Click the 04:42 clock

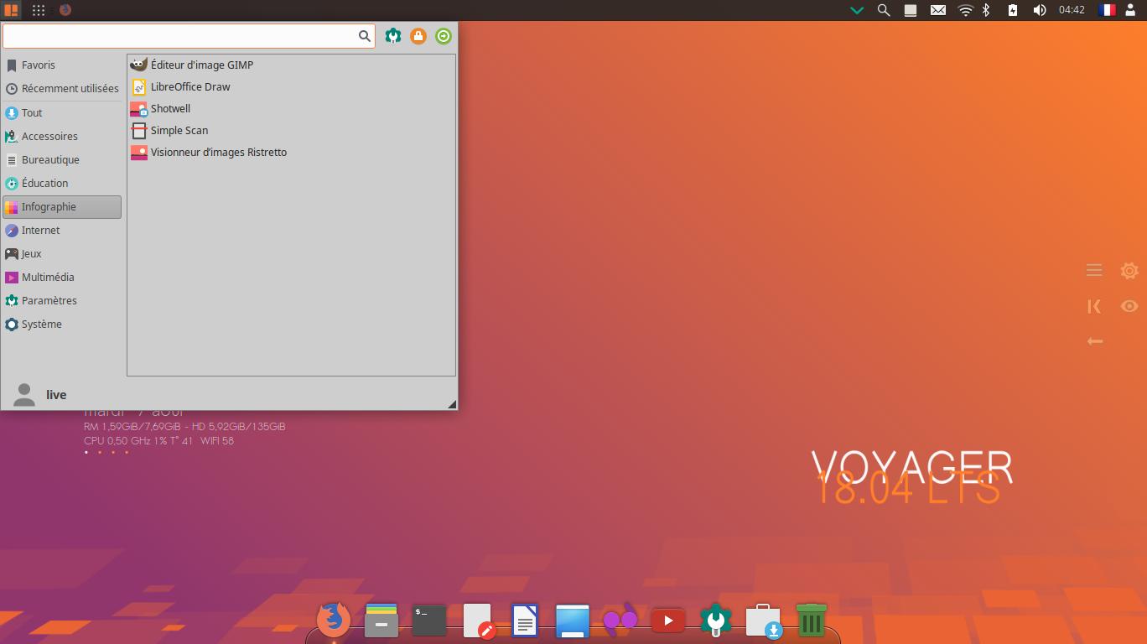[x=1072, y=10]
